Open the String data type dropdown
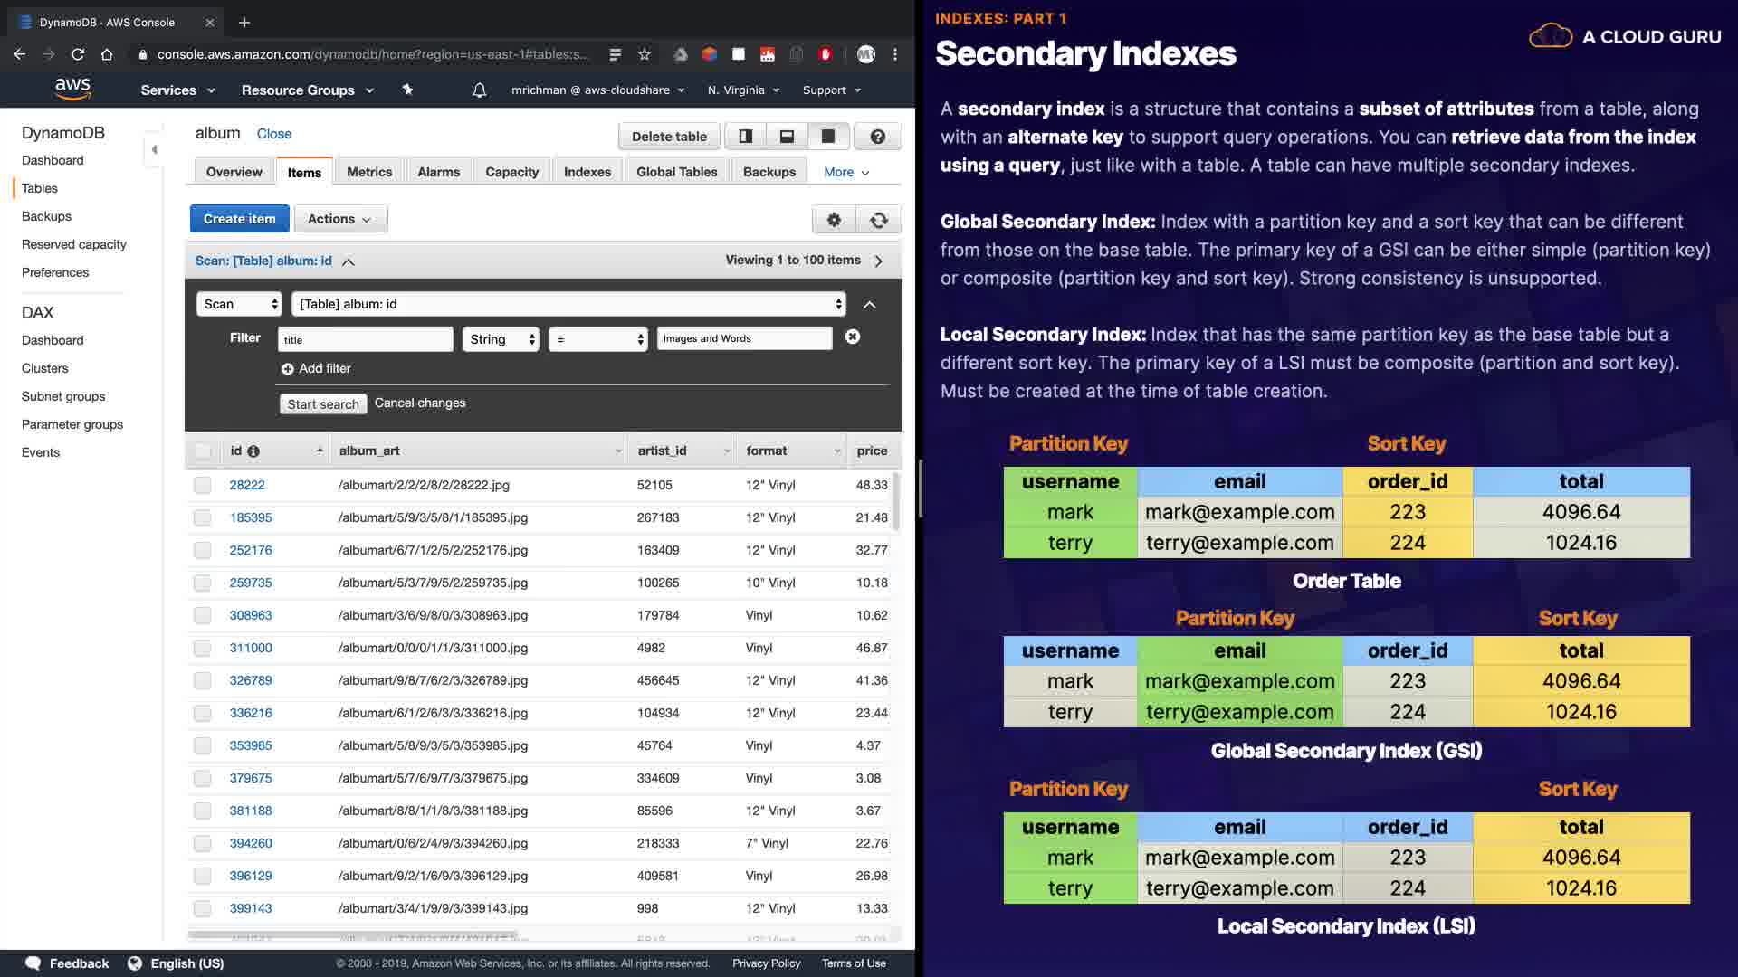The image size is (1738, 977). (x=501, y=339)
